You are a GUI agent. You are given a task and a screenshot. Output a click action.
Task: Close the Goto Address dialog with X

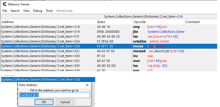[x=87, y=85]
